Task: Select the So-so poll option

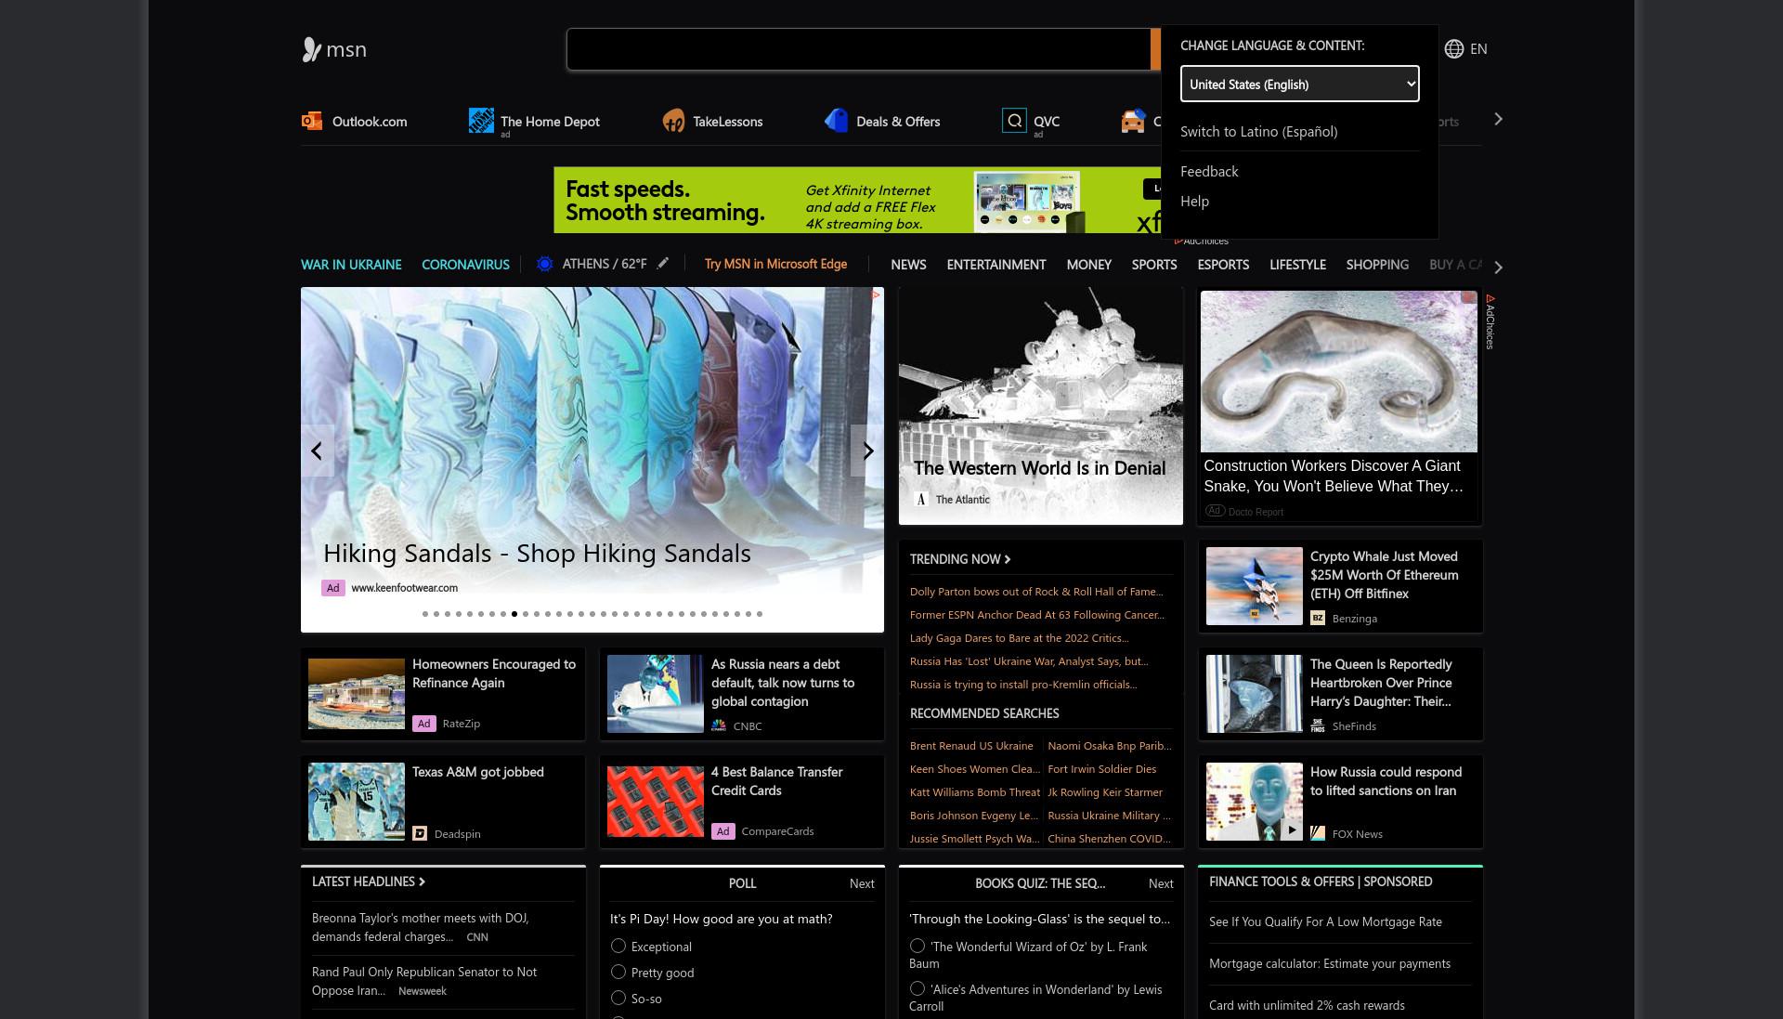Action: click(618, 998)
